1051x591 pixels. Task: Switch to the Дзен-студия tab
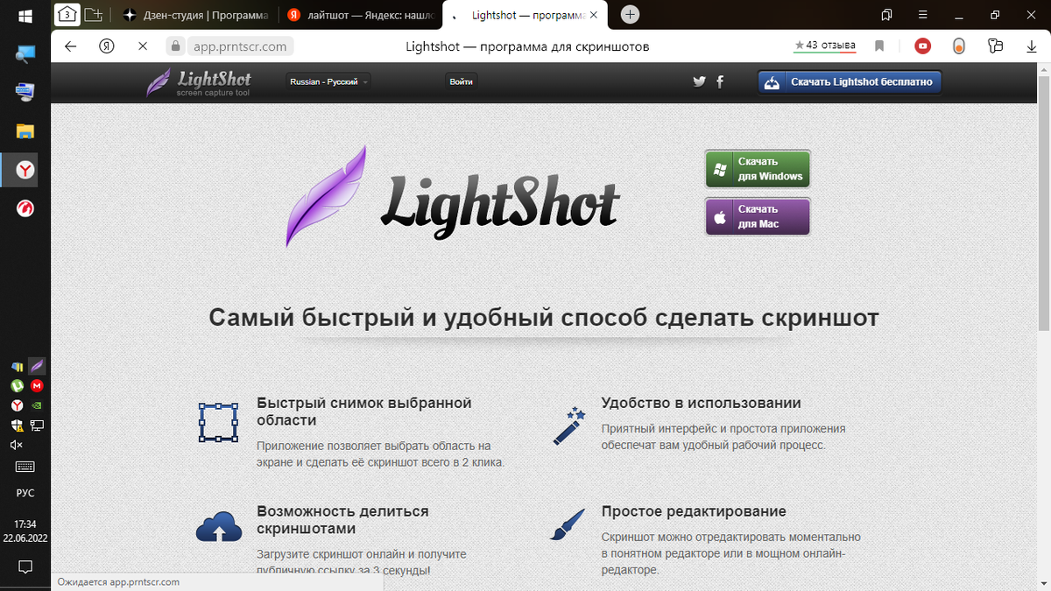point(196,15)
